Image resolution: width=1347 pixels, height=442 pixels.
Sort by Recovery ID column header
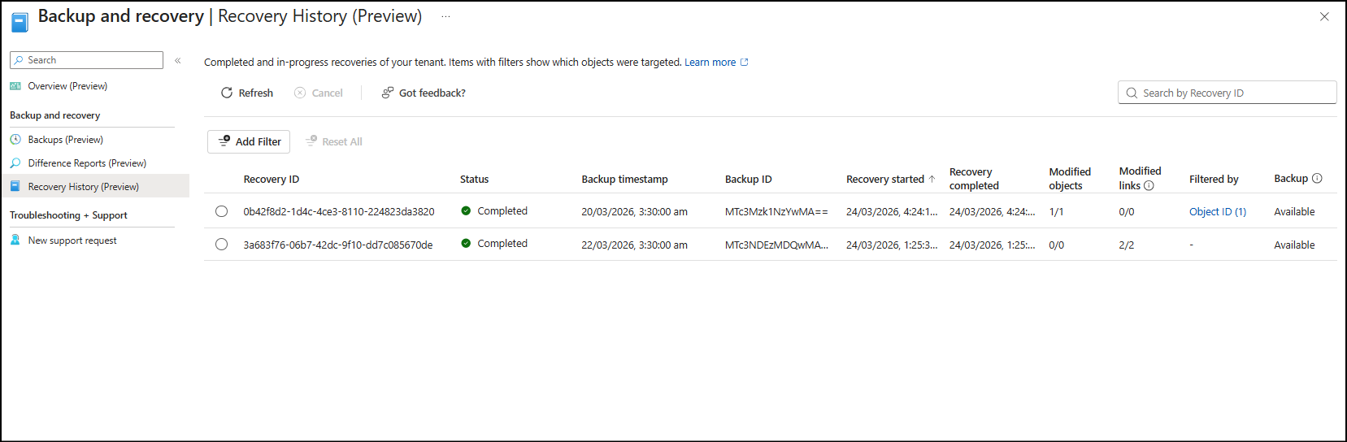pyautogui.click(x=272, y=180)
